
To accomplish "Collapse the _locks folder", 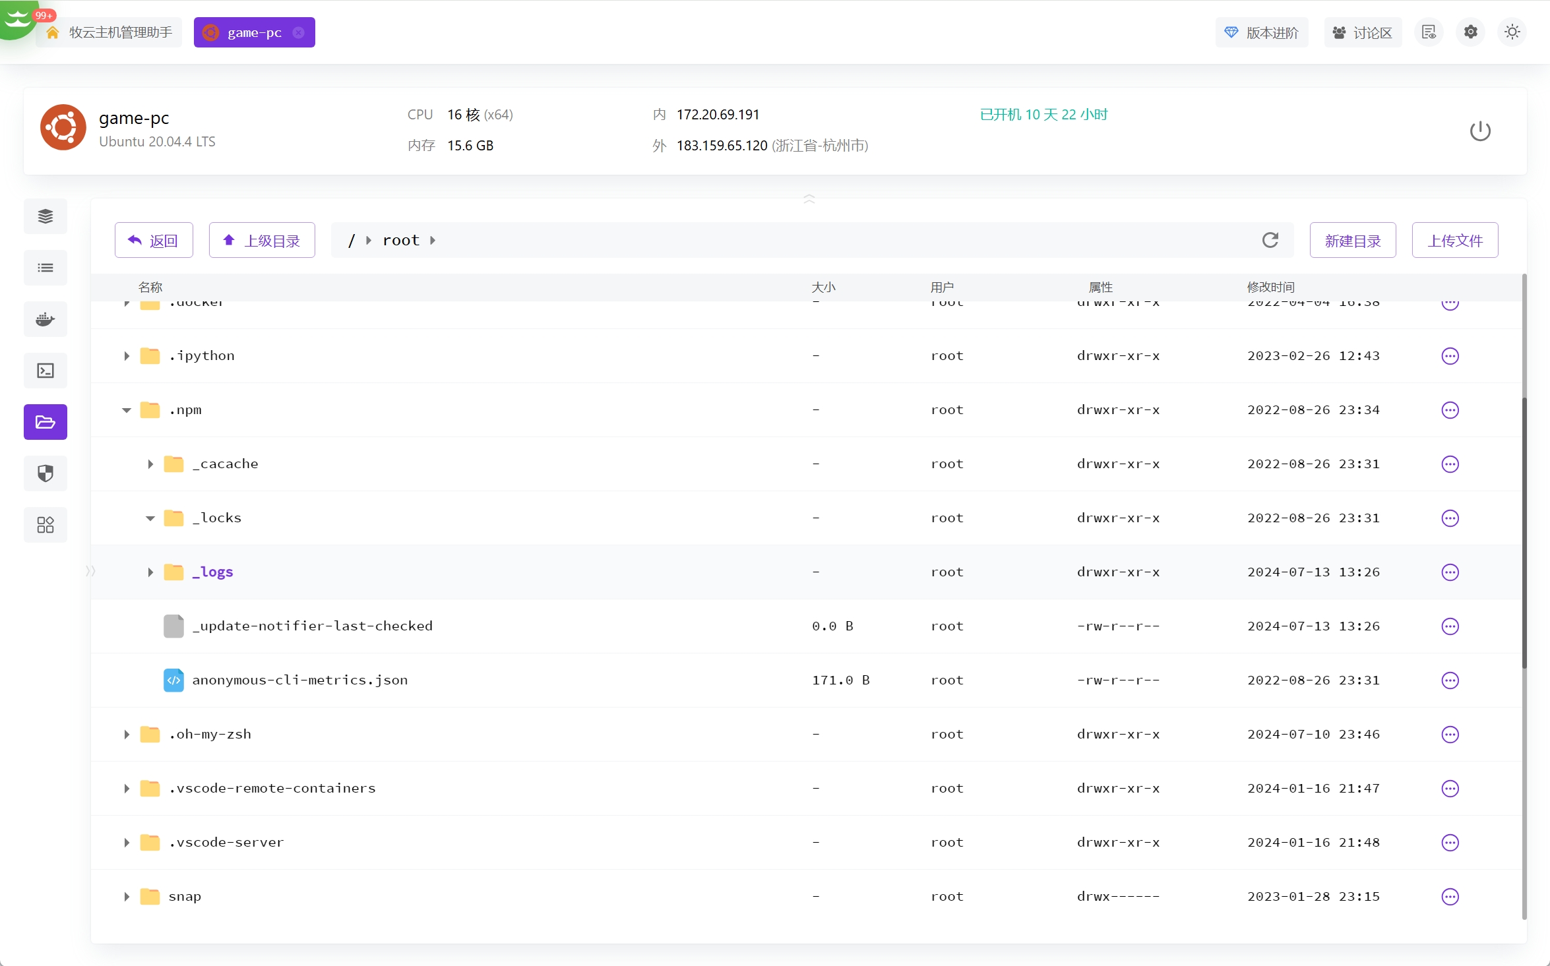I will [x=150, y=518].
